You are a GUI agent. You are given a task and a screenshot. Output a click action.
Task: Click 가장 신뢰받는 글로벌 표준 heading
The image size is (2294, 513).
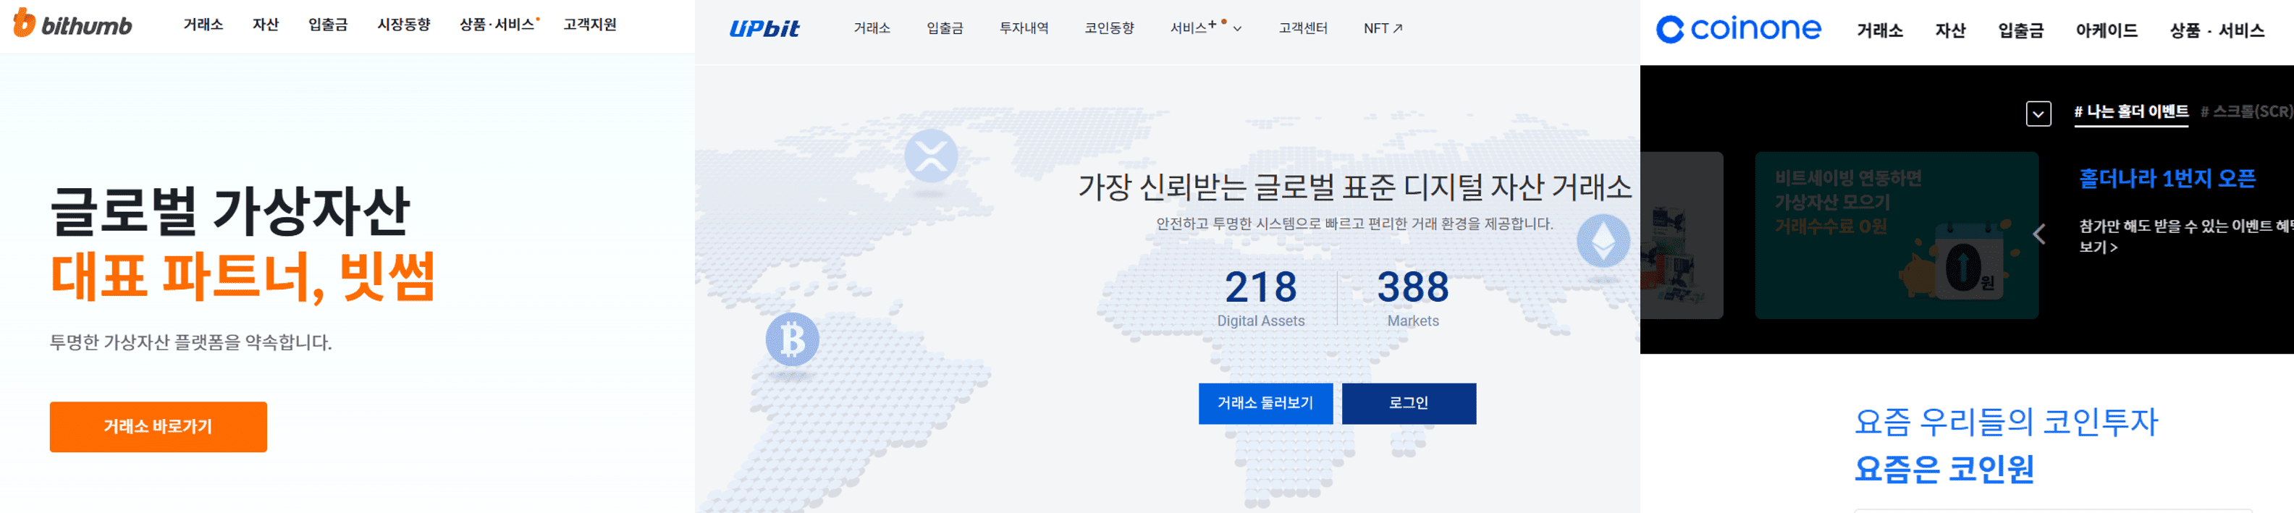pos(1354,187)
